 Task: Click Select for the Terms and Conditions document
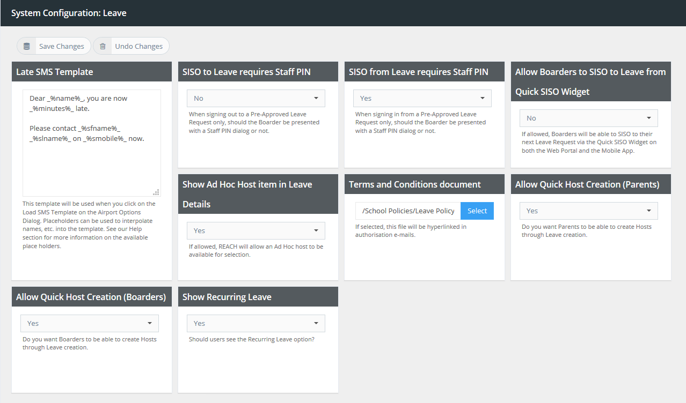[477, 211]
